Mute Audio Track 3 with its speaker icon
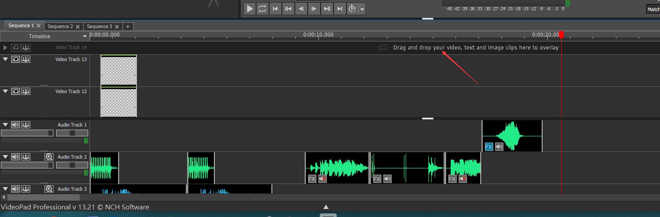The height and width of the screenshot is (217, 660). coord(16,189)
